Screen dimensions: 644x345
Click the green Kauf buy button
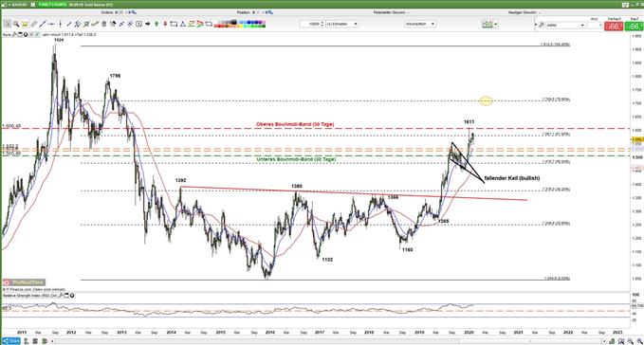pos(634,26)
